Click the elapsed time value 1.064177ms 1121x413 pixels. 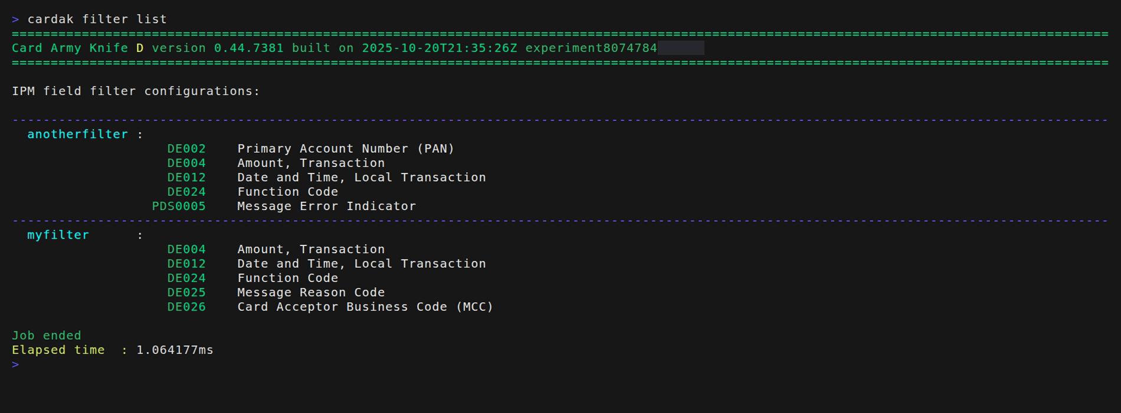click(x=175, y=350)
